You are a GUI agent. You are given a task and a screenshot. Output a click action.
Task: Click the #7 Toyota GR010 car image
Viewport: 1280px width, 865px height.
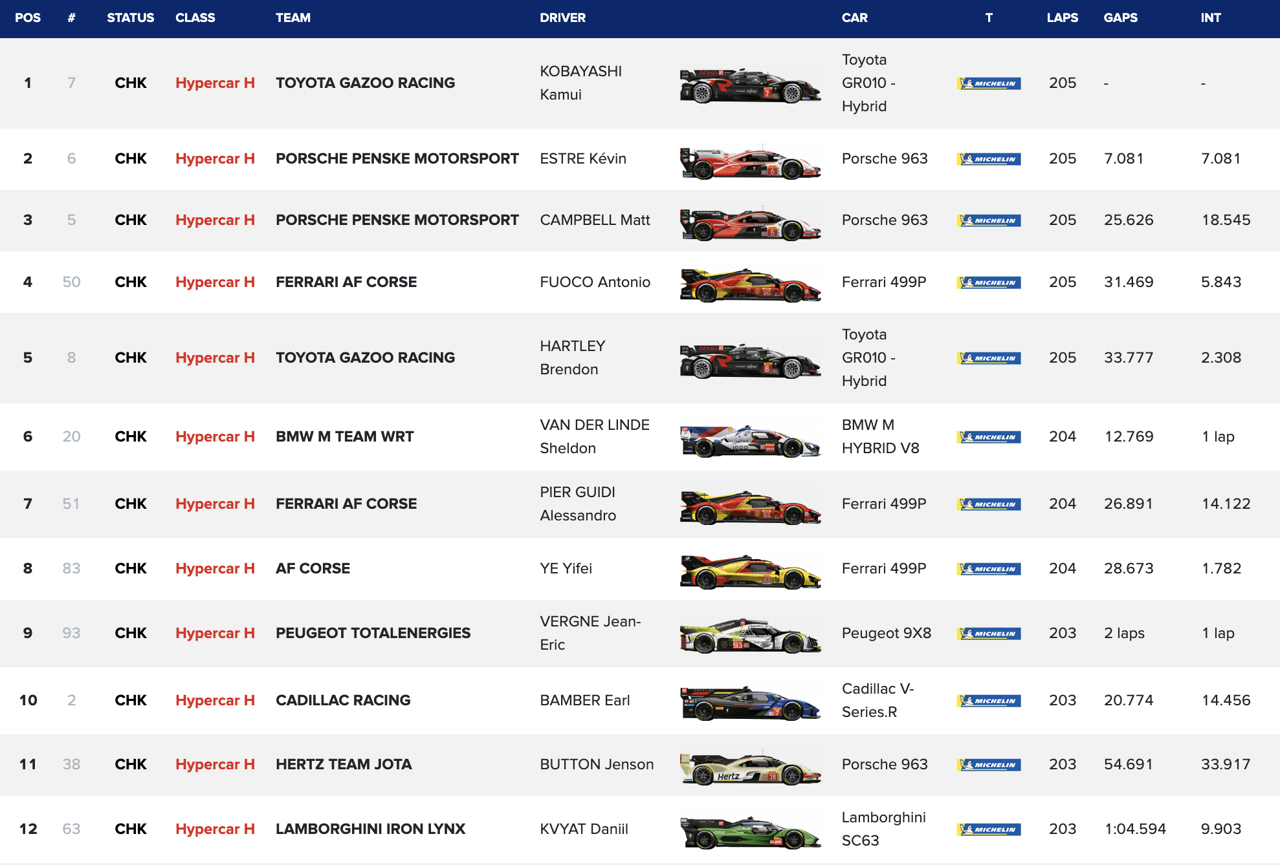(749, 85)
